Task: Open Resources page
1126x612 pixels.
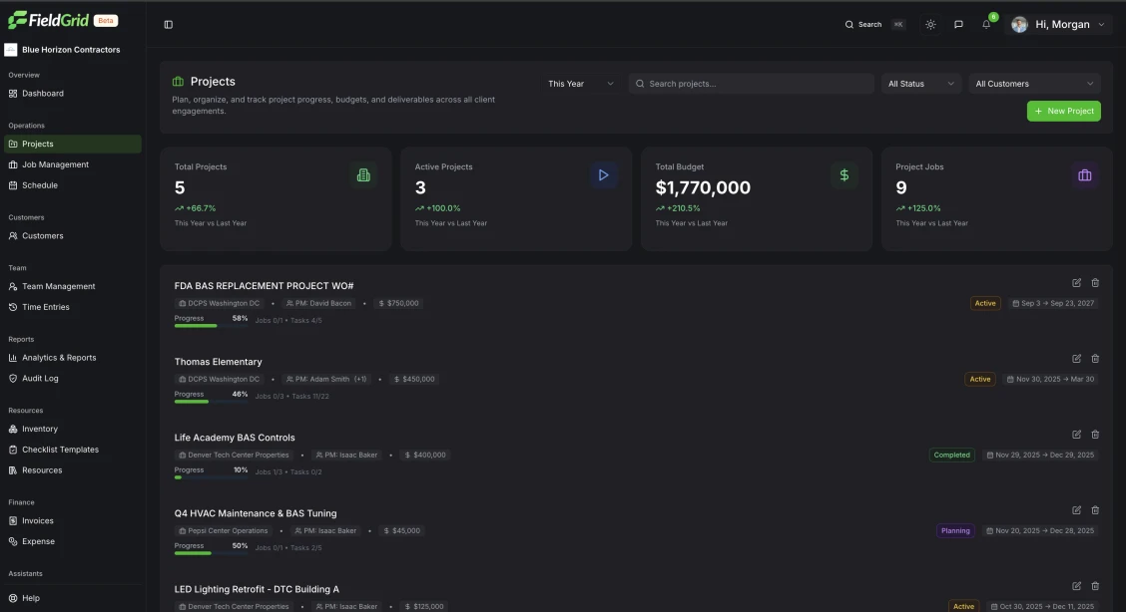Action: pyautogui.click(x=72, y=470)
